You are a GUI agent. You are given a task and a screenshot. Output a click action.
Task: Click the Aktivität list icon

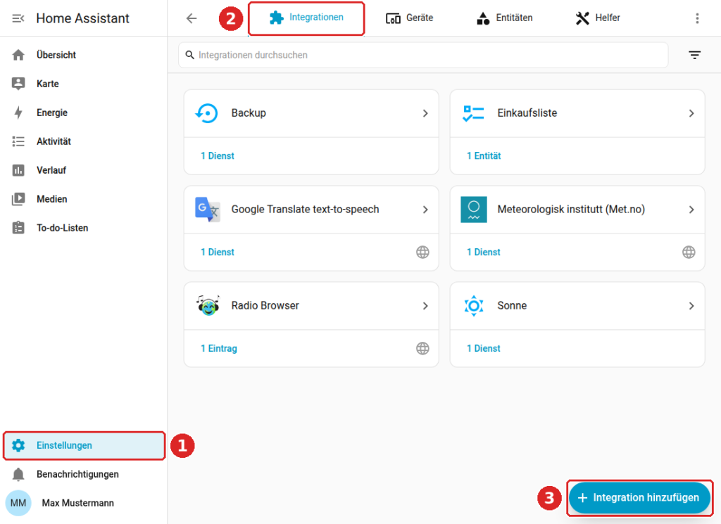(x=18, y=141)
